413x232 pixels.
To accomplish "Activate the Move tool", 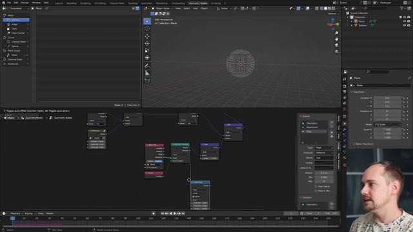I will click(147, 36).
